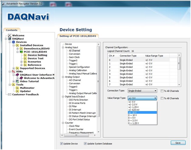
Task: Collapse the Digital Input/Output settings group
Action: point(63,97)
